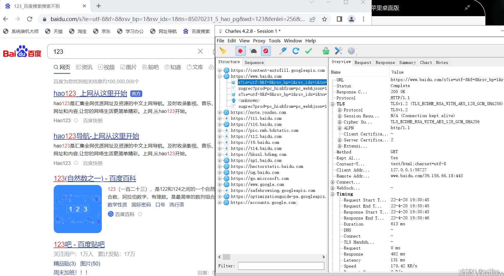The width and height of the screenshot is (504, 276).
Task: Click the Charles green validate checkmark icon
Action: 309,51
